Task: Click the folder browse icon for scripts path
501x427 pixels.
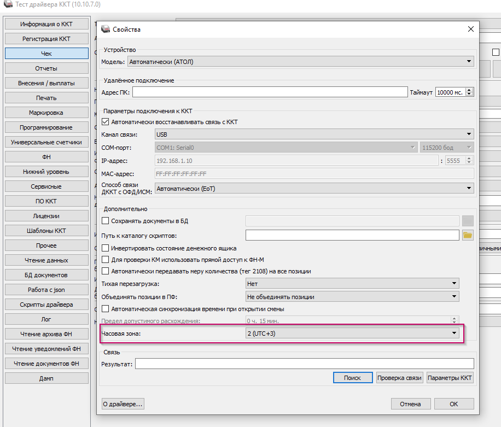Action: [x=467, y=235]
